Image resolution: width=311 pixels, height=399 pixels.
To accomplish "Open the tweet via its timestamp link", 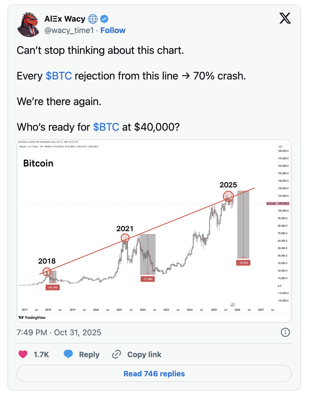I will click(x=59, y=333).
